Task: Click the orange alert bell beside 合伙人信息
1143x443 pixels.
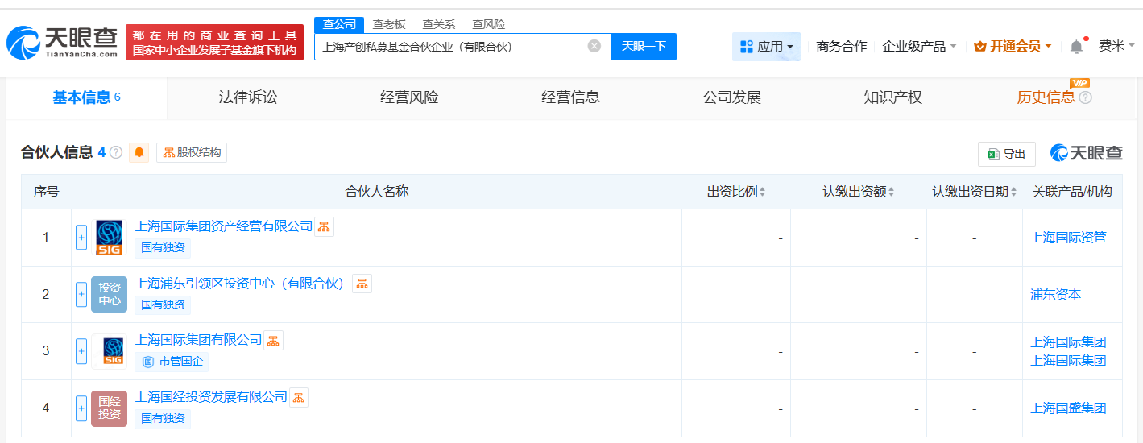Action: (139, 152)
